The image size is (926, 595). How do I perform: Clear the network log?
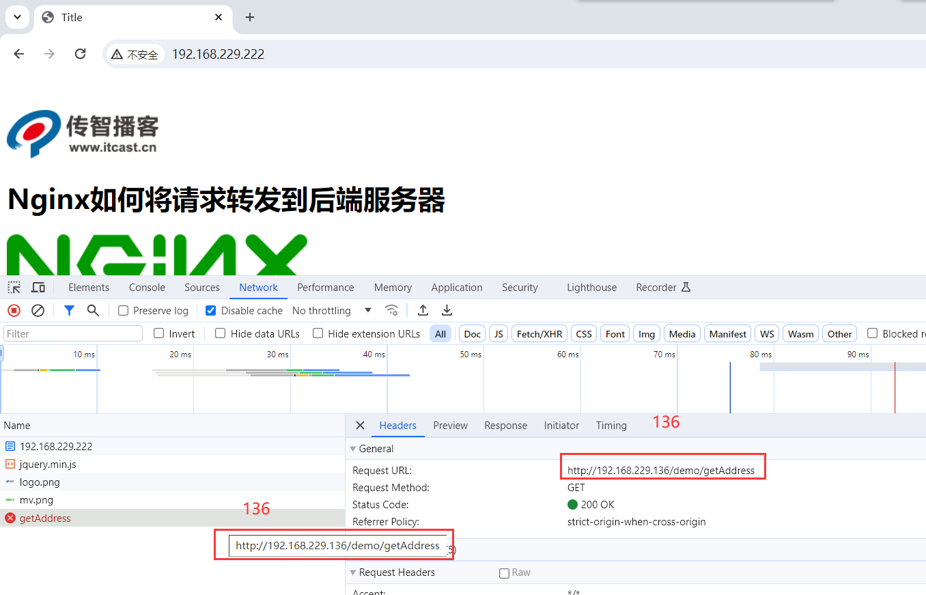38,311
